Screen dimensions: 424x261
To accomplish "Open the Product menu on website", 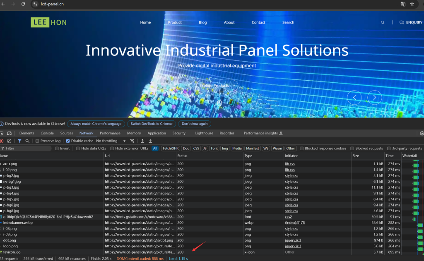I will pos(175,22).
